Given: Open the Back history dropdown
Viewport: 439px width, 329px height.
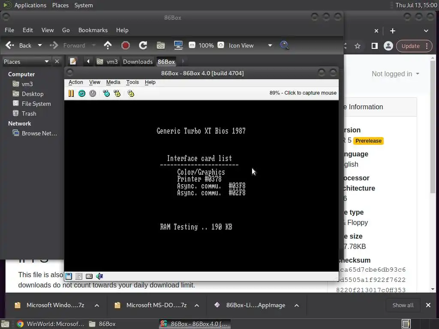Looking at the screenshot, I should pos(40,45).
